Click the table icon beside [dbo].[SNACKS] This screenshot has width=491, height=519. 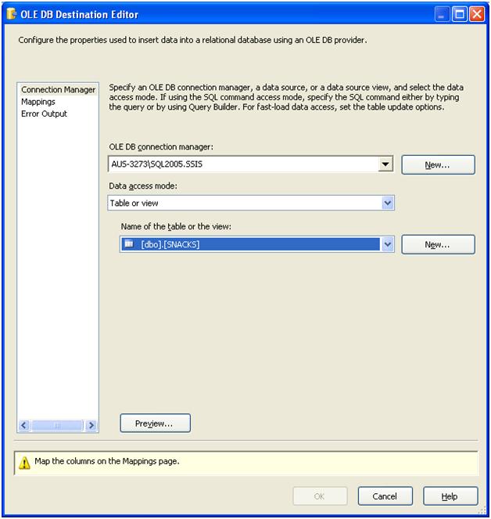129,244
